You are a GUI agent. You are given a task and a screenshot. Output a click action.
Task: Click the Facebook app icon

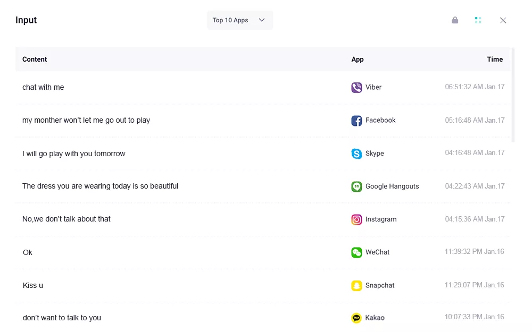(x=356, y=121)
